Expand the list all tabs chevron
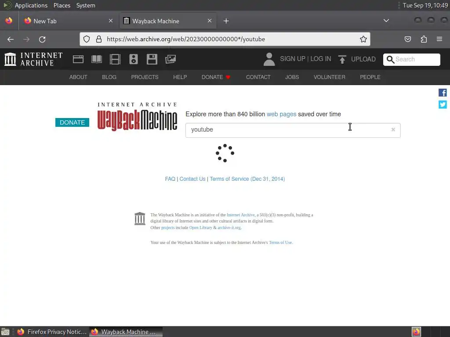 click(x=386, y=21)
